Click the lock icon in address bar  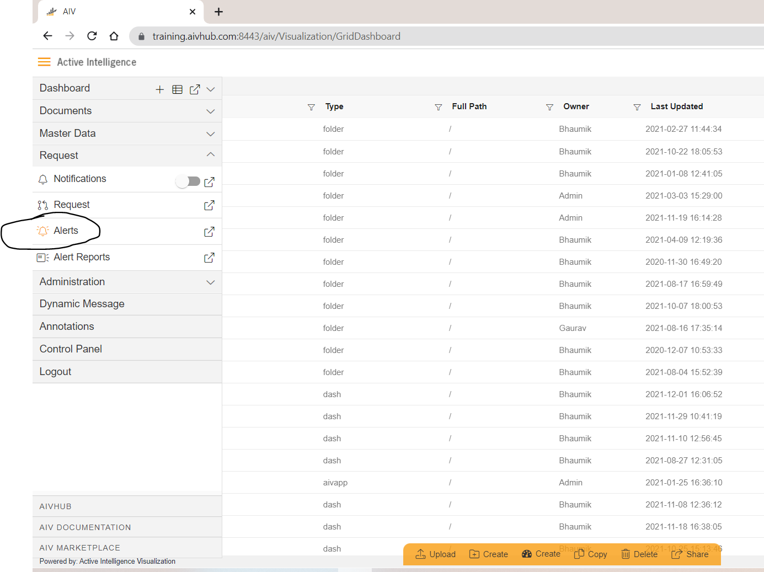coord(141,36)
